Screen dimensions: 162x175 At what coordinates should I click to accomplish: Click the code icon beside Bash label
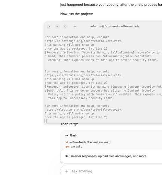click(66, 135)
